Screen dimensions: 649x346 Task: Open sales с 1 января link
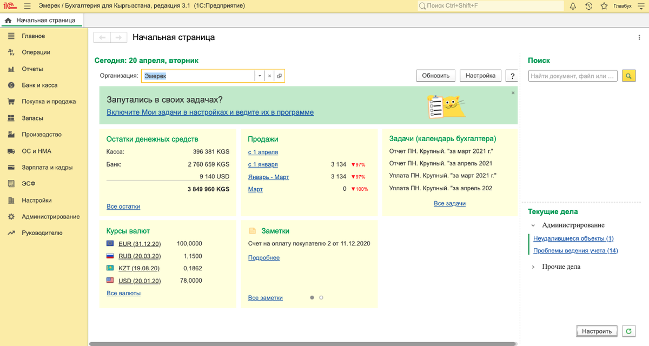263,164
